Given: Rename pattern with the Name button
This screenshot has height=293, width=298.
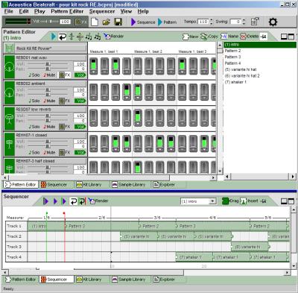Looking at the screenshot, I should [x=229, y=37].
